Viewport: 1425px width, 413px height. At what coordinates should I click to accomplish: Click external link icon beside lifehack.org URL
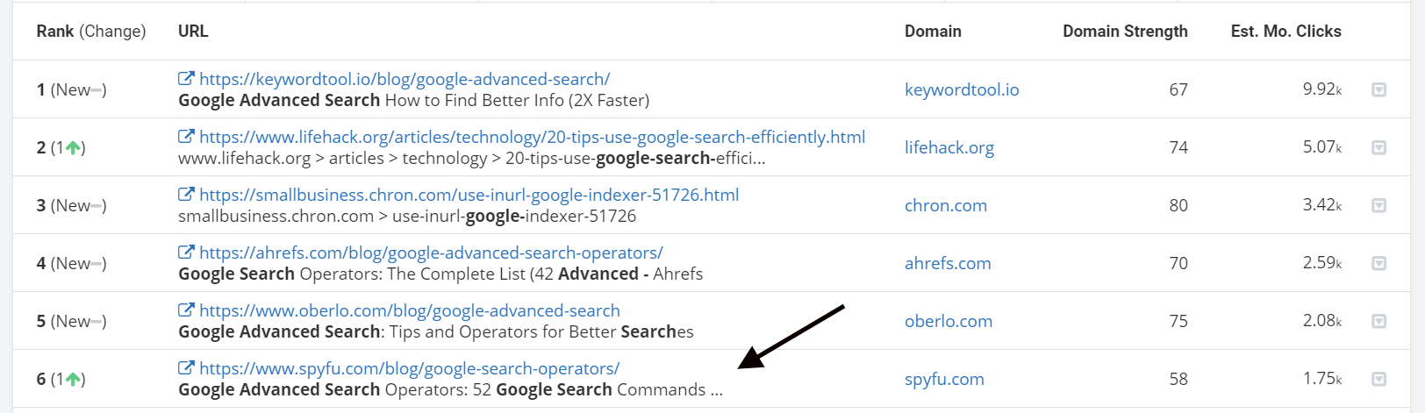point(186,137)
